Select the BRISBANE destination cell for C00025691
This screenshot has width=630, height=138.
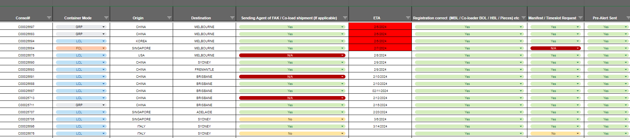click(x=204, y=76)
